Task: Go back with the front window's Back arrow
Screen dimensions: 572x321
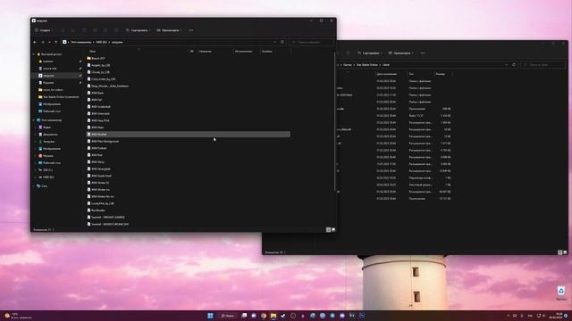Action: 35,42
